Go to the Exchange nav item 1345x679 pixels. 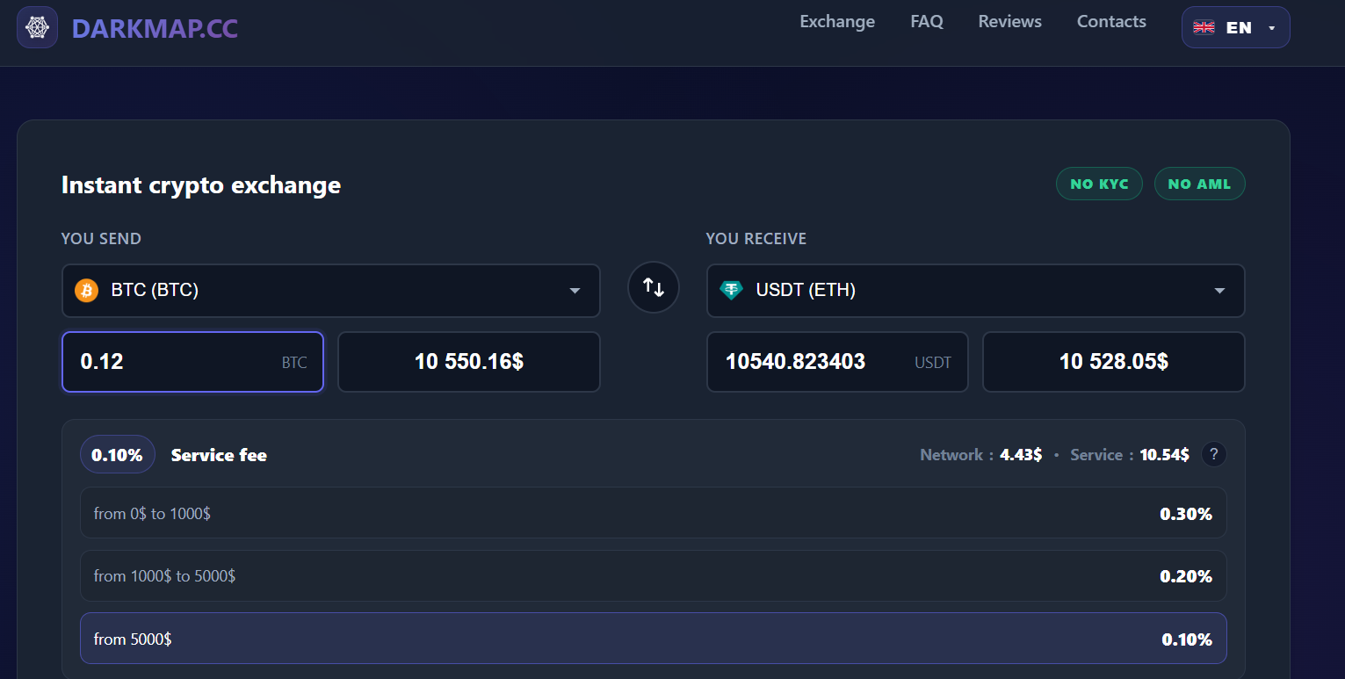coord(836,21)
